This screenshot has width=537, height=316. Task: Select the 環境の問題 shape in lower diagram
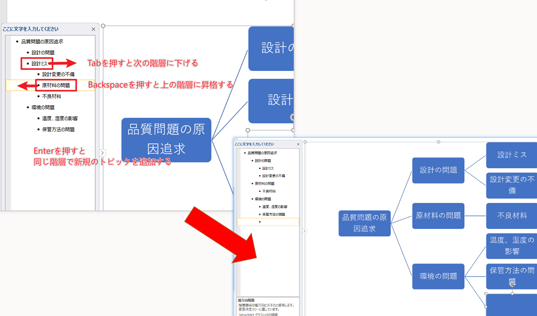(438, 276)
